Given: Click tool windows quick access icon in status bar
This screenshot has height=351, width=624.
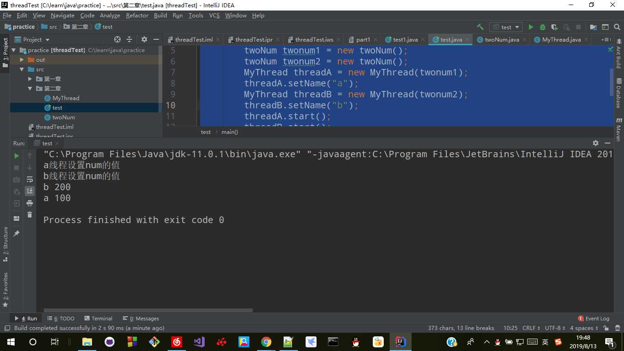Looking at the screenshot, I should [x=7, y=328].
